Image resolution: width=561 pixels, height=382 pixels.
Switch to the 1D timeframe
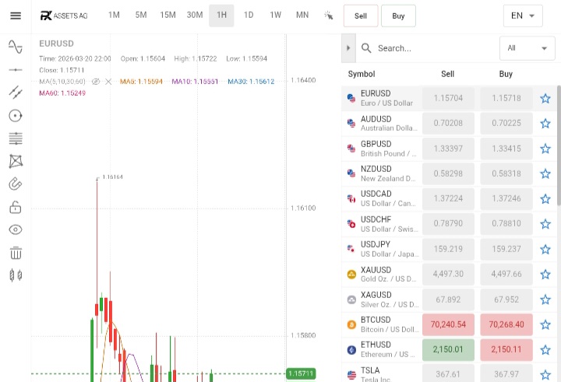coord(249,15)
